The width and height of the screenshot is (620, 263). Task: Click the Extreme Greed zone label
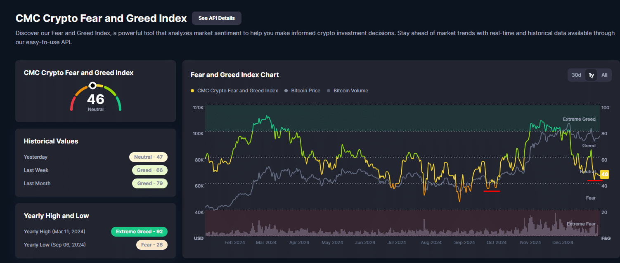click(x=579, y=119)
